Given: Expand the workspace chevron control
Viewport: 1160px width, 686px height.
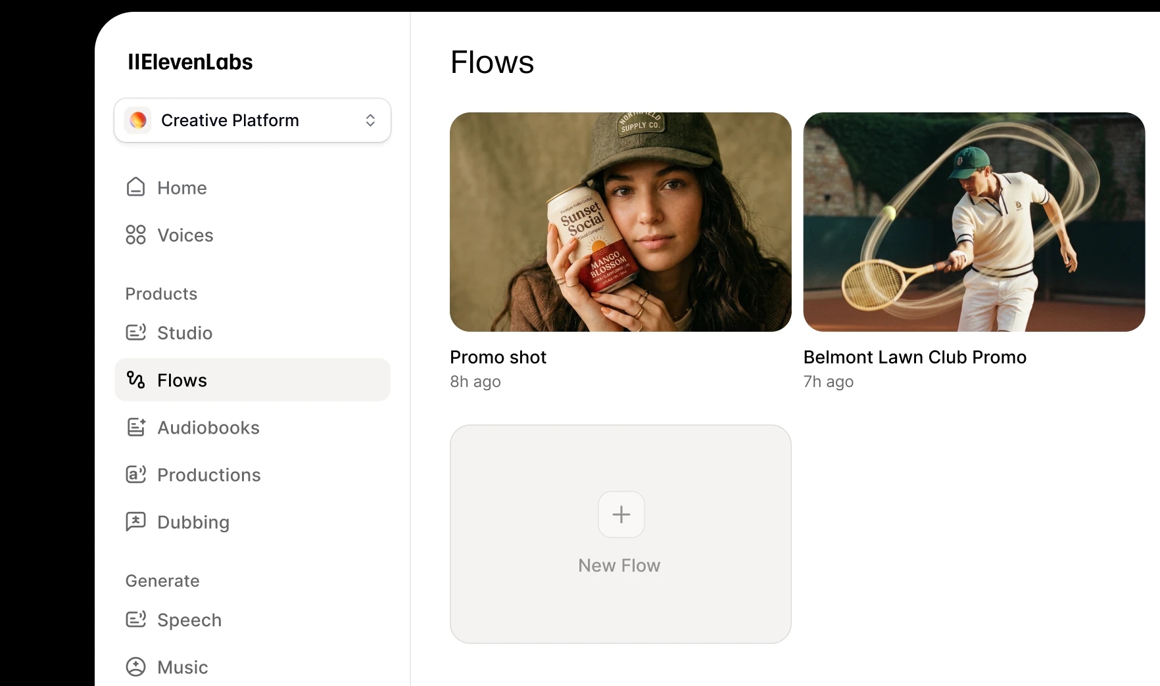Looking at the screenshot, I should 370,120.
